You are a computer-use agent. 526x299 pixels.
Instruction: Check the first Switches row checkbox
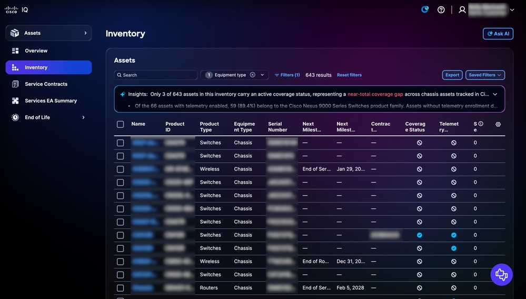pyautogui.click(x=121, y=143)
